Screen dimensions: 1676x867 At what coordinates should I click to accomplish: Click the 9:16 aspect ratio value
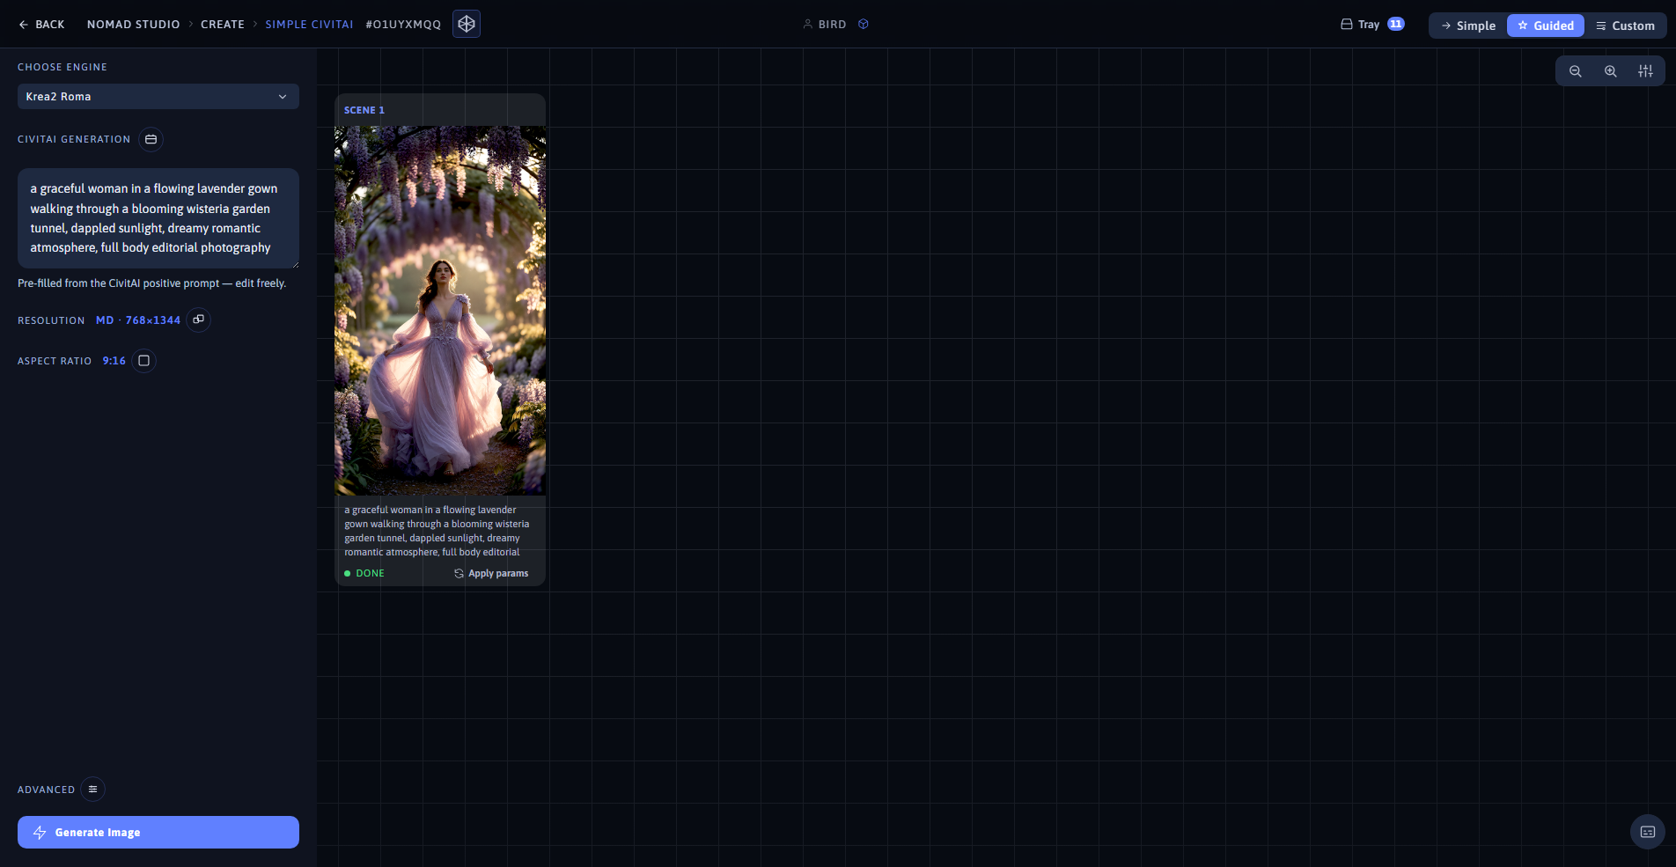click(x=114, y=361)
